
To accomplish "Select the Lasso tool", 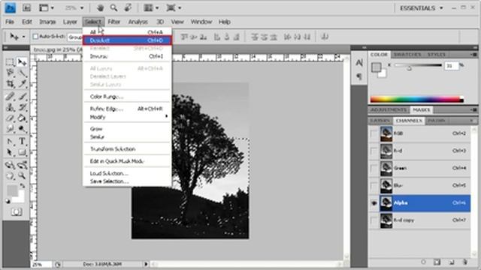I will pos(10,73).
